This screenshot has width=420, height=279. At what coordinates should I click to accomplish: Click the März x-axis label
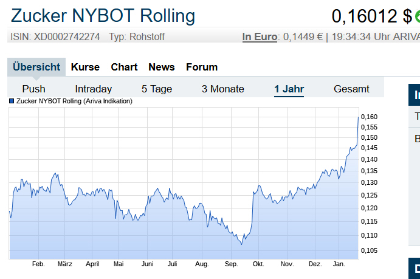pos(65,264)
